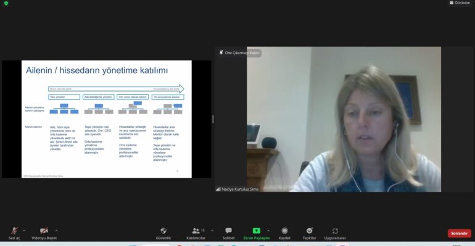Click Öne Çıkarmayı Kaldır pin button
This screenshot has height=246, width=475.
[239, 53]
